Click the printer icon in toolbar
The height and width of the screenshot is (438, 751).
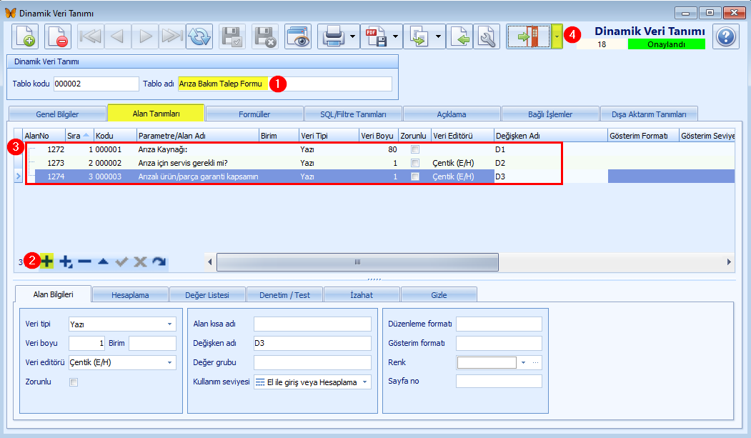click(333, 36)
